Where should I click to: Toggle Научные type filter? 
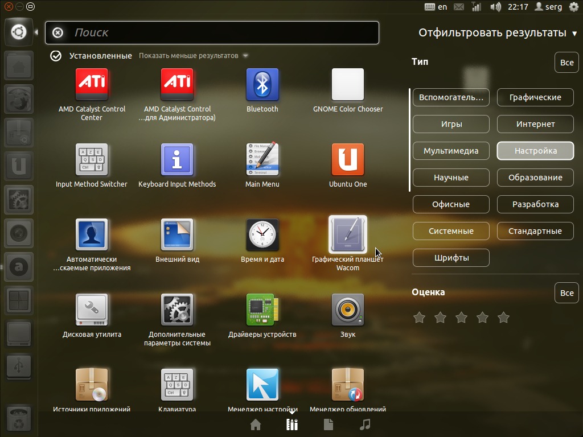[451, 178]
